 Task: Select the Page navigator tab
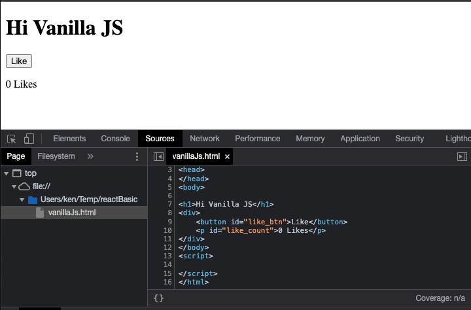click(x=16, y=156)
